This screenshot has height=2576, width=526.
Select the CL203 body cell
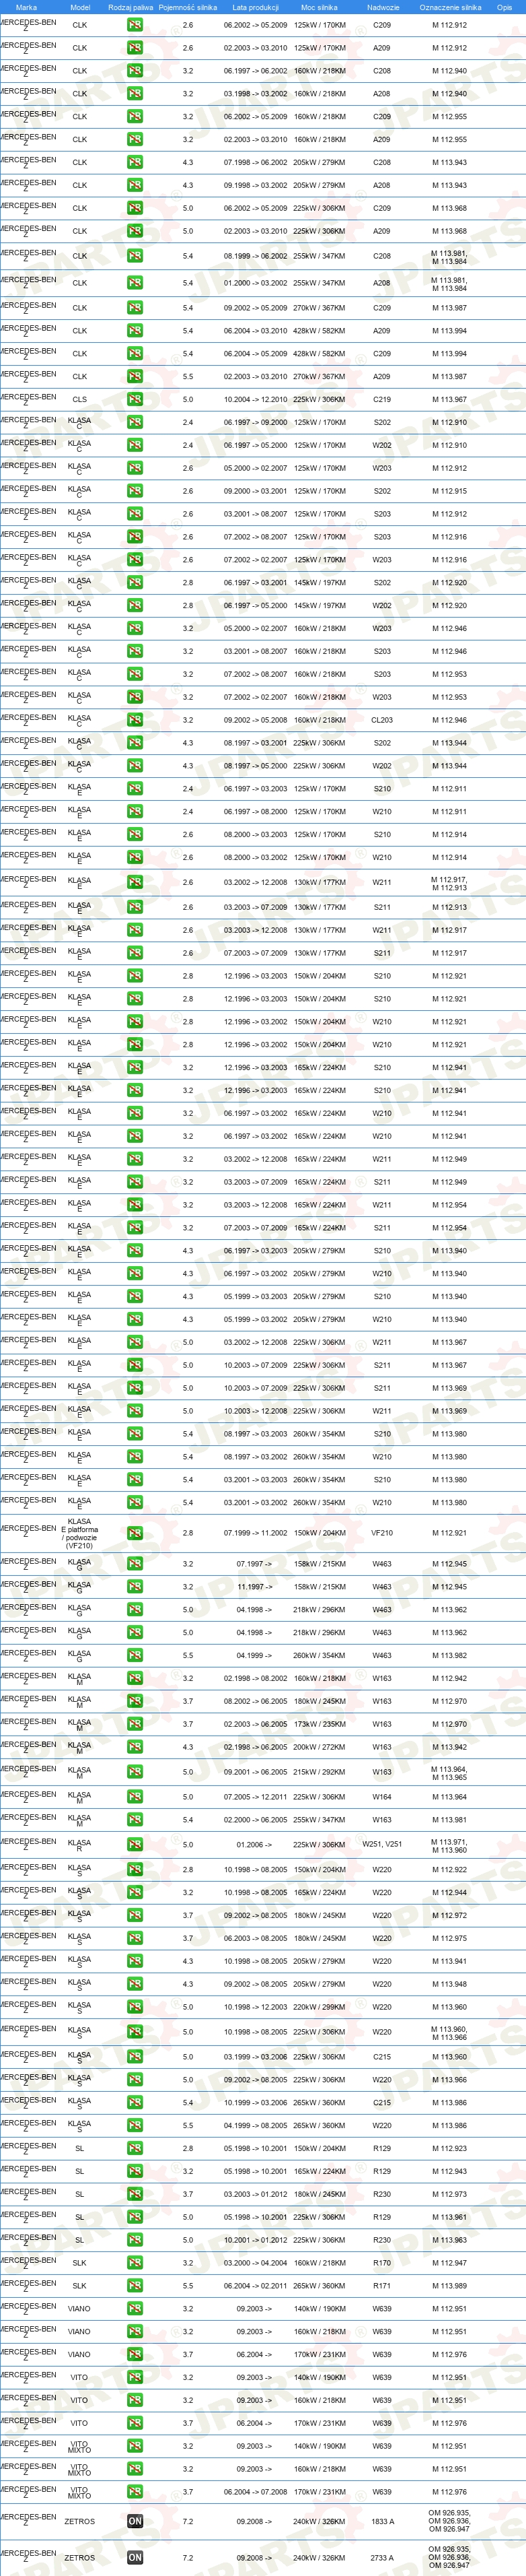(382, 720)
